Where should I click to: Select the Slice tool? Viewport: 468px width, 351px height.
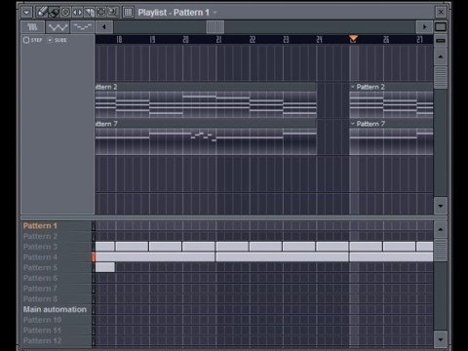[x=89, y=13]
